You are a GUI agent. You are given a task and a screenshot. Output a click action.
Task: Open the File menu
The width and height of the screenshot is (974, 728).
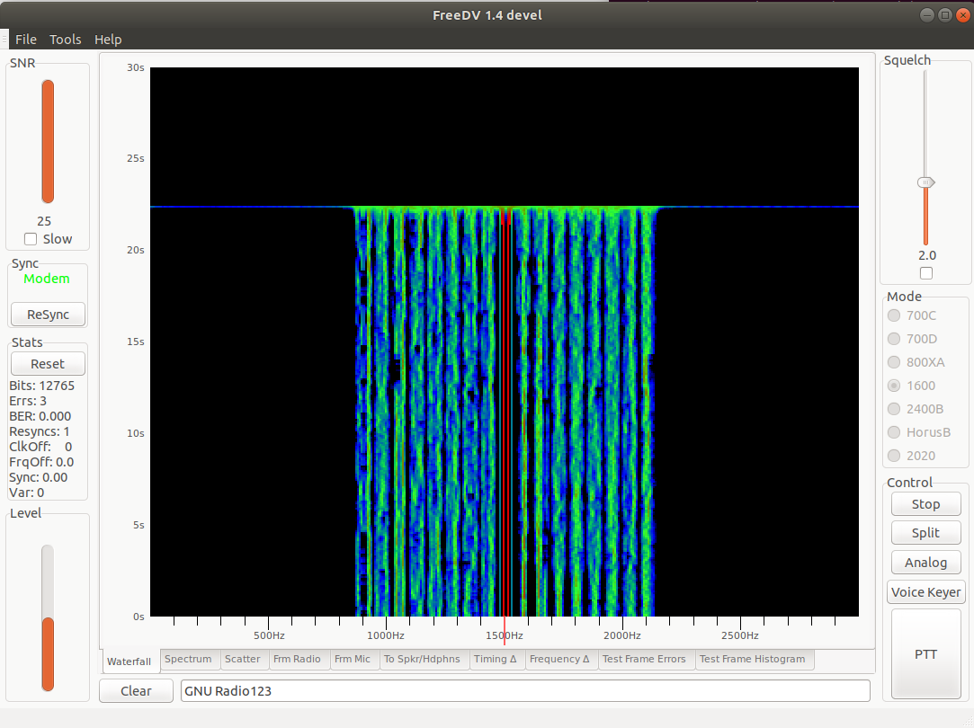coord(25,40)
